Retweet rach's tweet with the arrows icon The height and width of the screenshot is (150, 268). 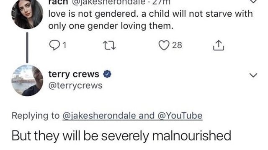point(110,45)
